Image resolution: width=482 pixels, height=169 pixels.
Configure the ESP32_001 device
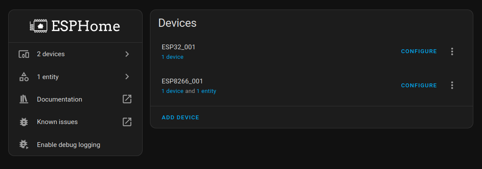(x=419, y=51)
